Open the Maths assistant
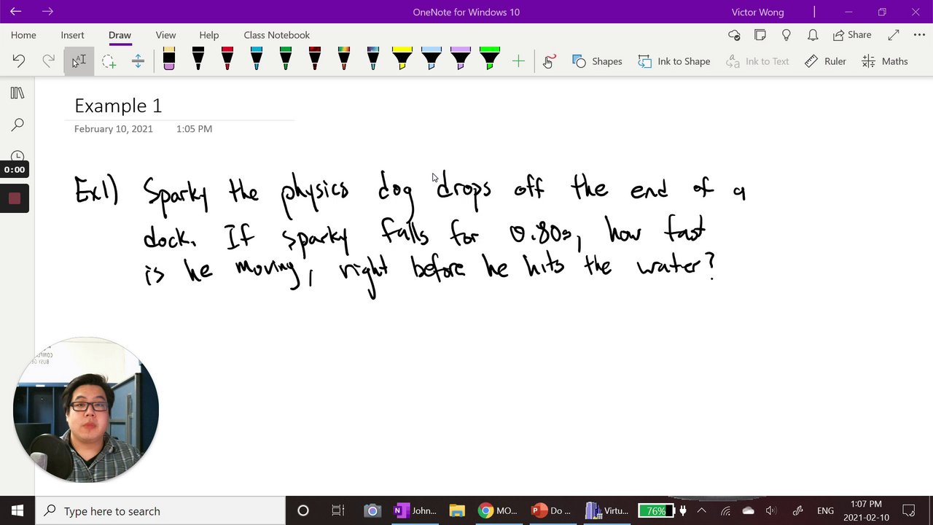 coord(885,61)
